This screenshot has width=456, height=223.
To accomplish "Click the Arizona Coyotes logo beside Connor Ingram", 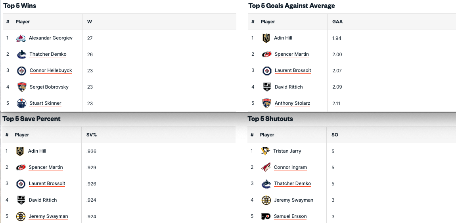I will pyautogui.click(x=266, y=168).
